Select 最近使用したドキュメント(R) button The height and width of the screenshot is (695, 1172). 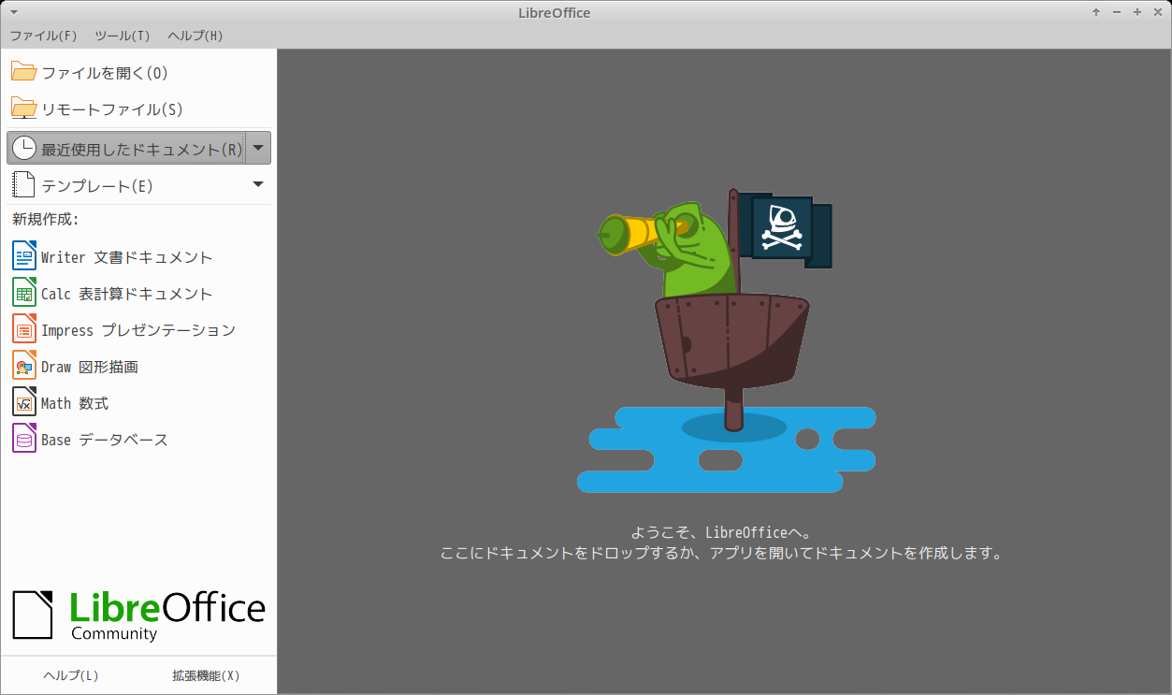point(125,148)
